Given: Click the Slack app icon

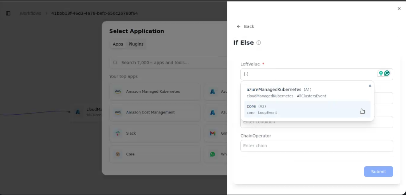Looking at the screenshot, I should 118,133.
